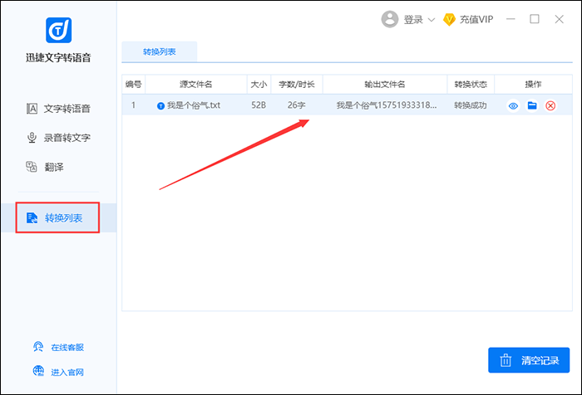Screen dimensions: 582x395
Task: Click the 字数/时长 column header
Action: point(297,84)
